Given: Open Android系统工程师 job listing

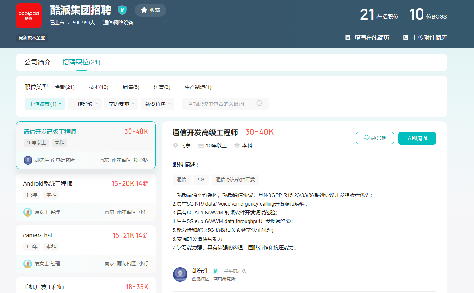Looking at the screenshot, I should (86, 197).
